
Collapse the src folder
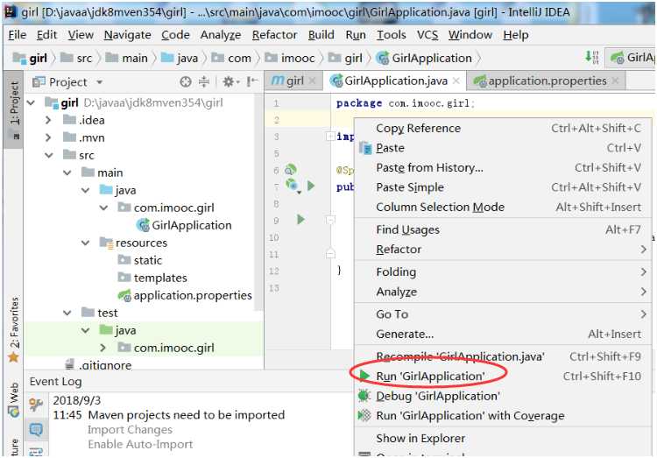pyautogui.click(x=49, y=155)
